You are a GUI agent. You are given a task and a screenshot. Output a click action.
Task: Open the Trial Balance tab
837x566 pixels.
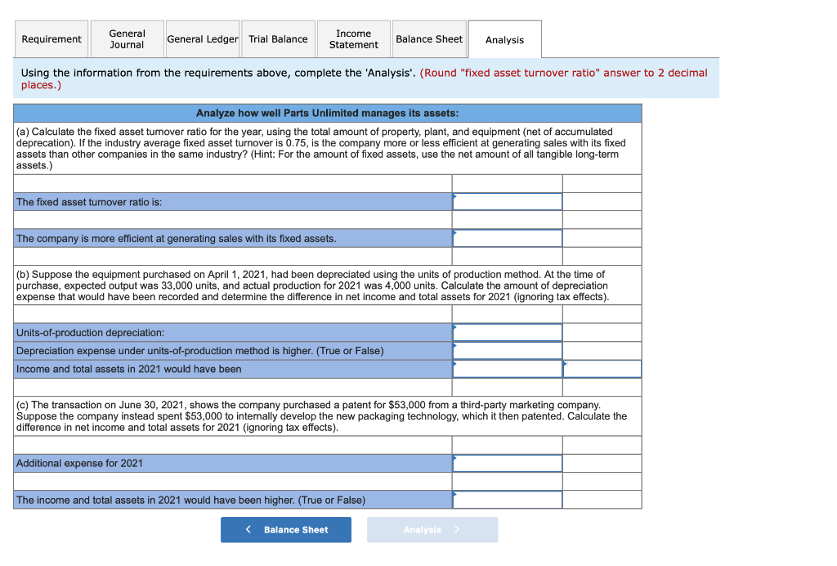click(278, 38)
